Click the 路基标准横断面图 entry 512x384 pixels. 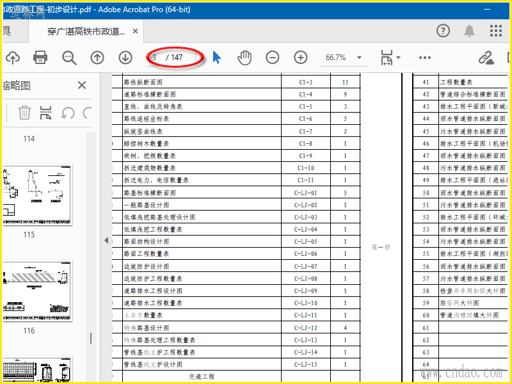pos(150,193)
